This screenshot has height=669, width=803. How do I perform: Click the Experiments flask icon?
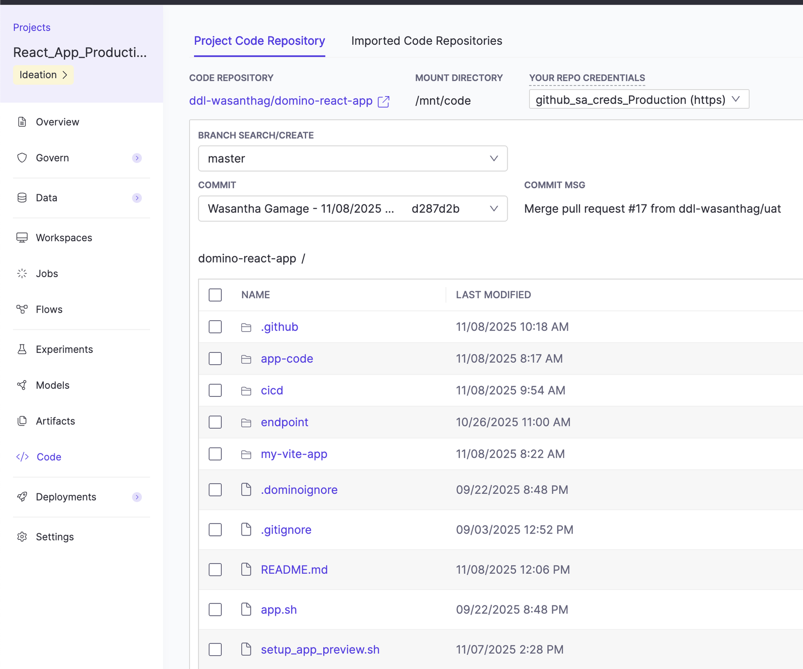pos(22,349)
